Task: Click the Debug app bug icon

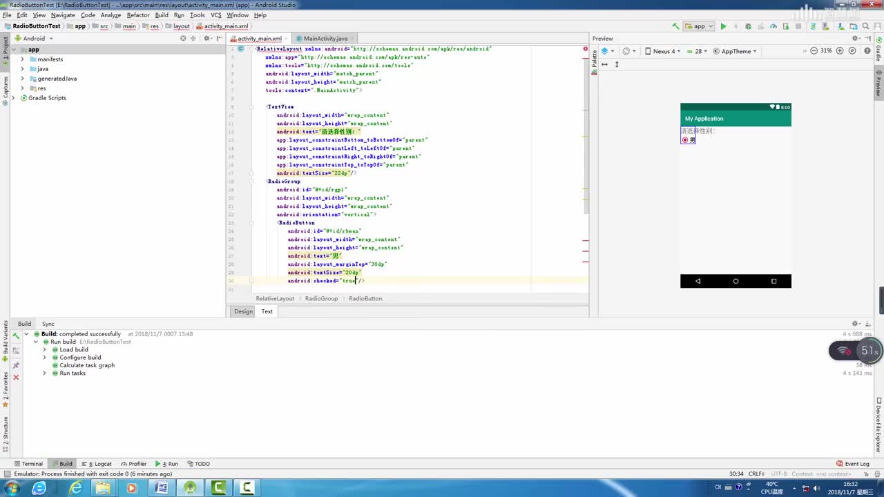Action: [748, 26]
